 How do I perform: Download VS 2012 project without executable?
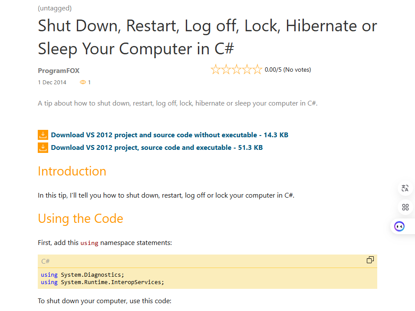tap(169, 135)
